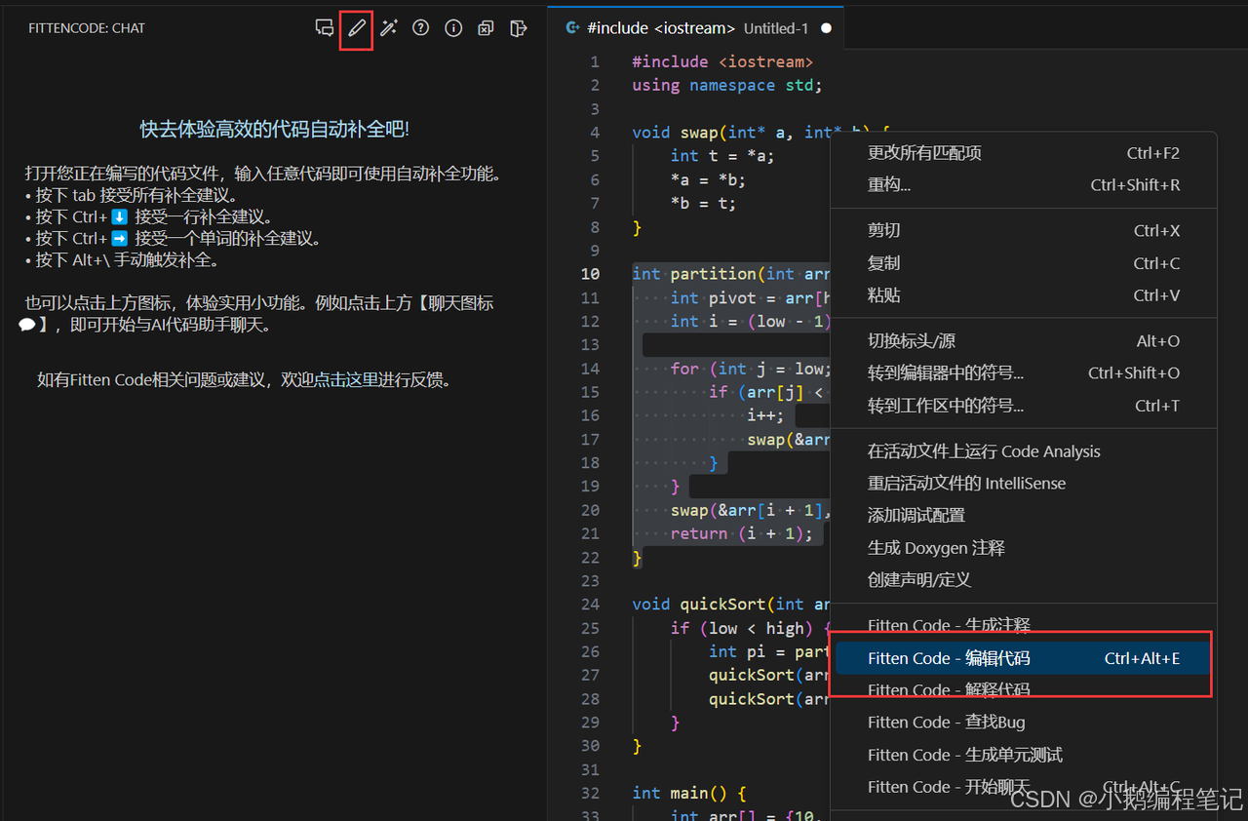Choose Fitten Code - 编辑代码

[1024, 658]
